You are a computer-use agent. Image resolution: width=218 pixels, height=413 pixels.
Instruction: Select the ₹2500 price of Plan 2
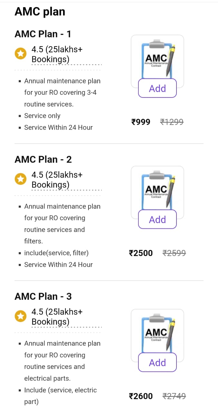pos(141,253)
